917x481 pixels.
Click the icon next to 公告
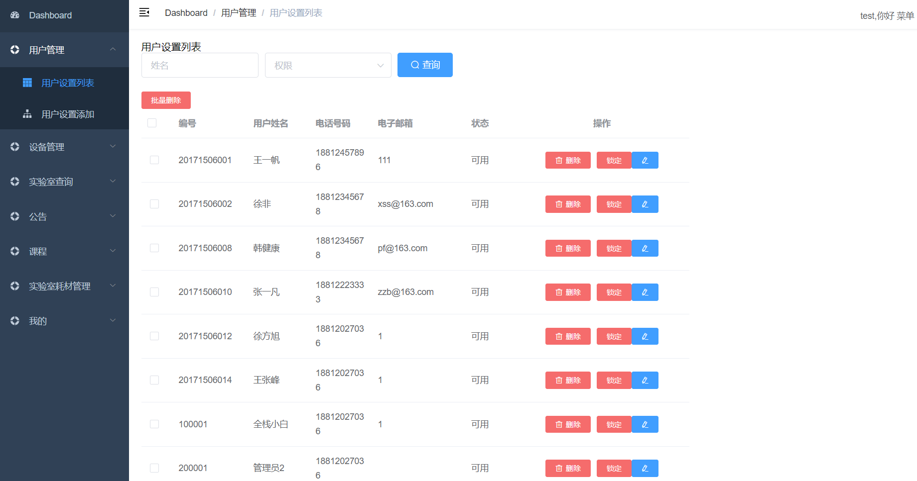click(15, 216)
